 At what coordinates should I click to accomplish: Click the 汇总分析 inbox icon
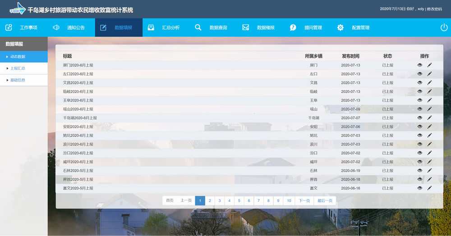[151, 27]
